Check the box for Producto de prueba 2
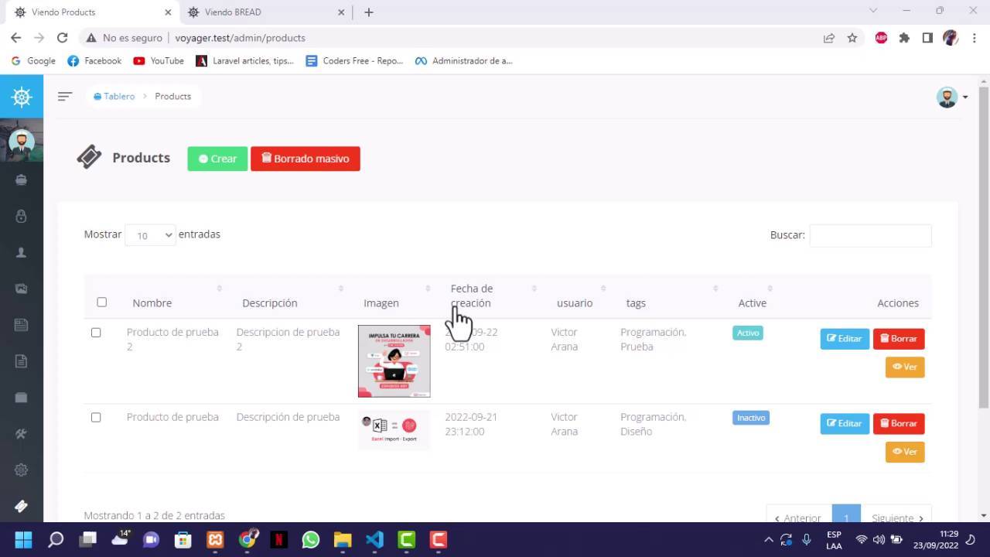The height and width of the screenshot is (557, 990). click(x=96, y=333)
